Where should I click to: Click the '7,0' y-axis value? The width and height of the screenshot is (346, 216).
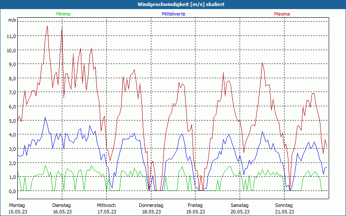pyautogui.click(x=13, y=92)
